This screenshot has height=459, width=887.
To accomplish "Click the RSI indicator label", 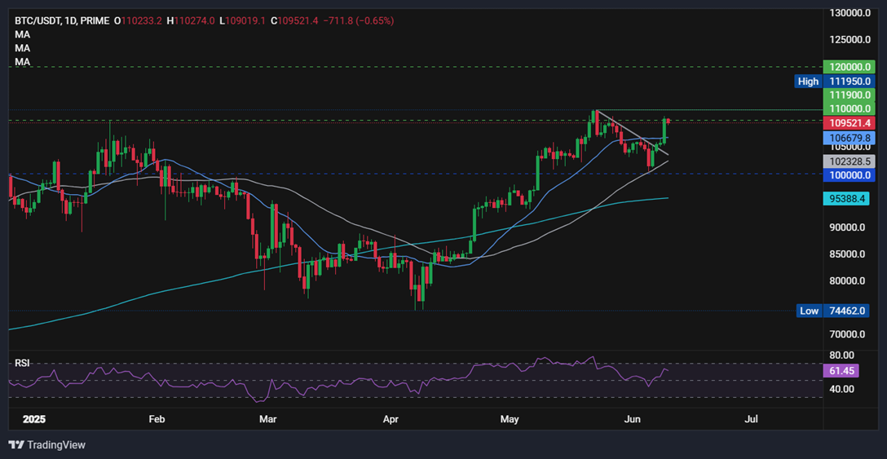I will [x=23, y=364].
